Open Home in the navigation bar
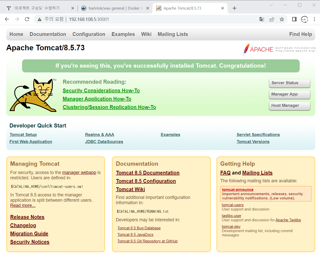 pos(16,34)
